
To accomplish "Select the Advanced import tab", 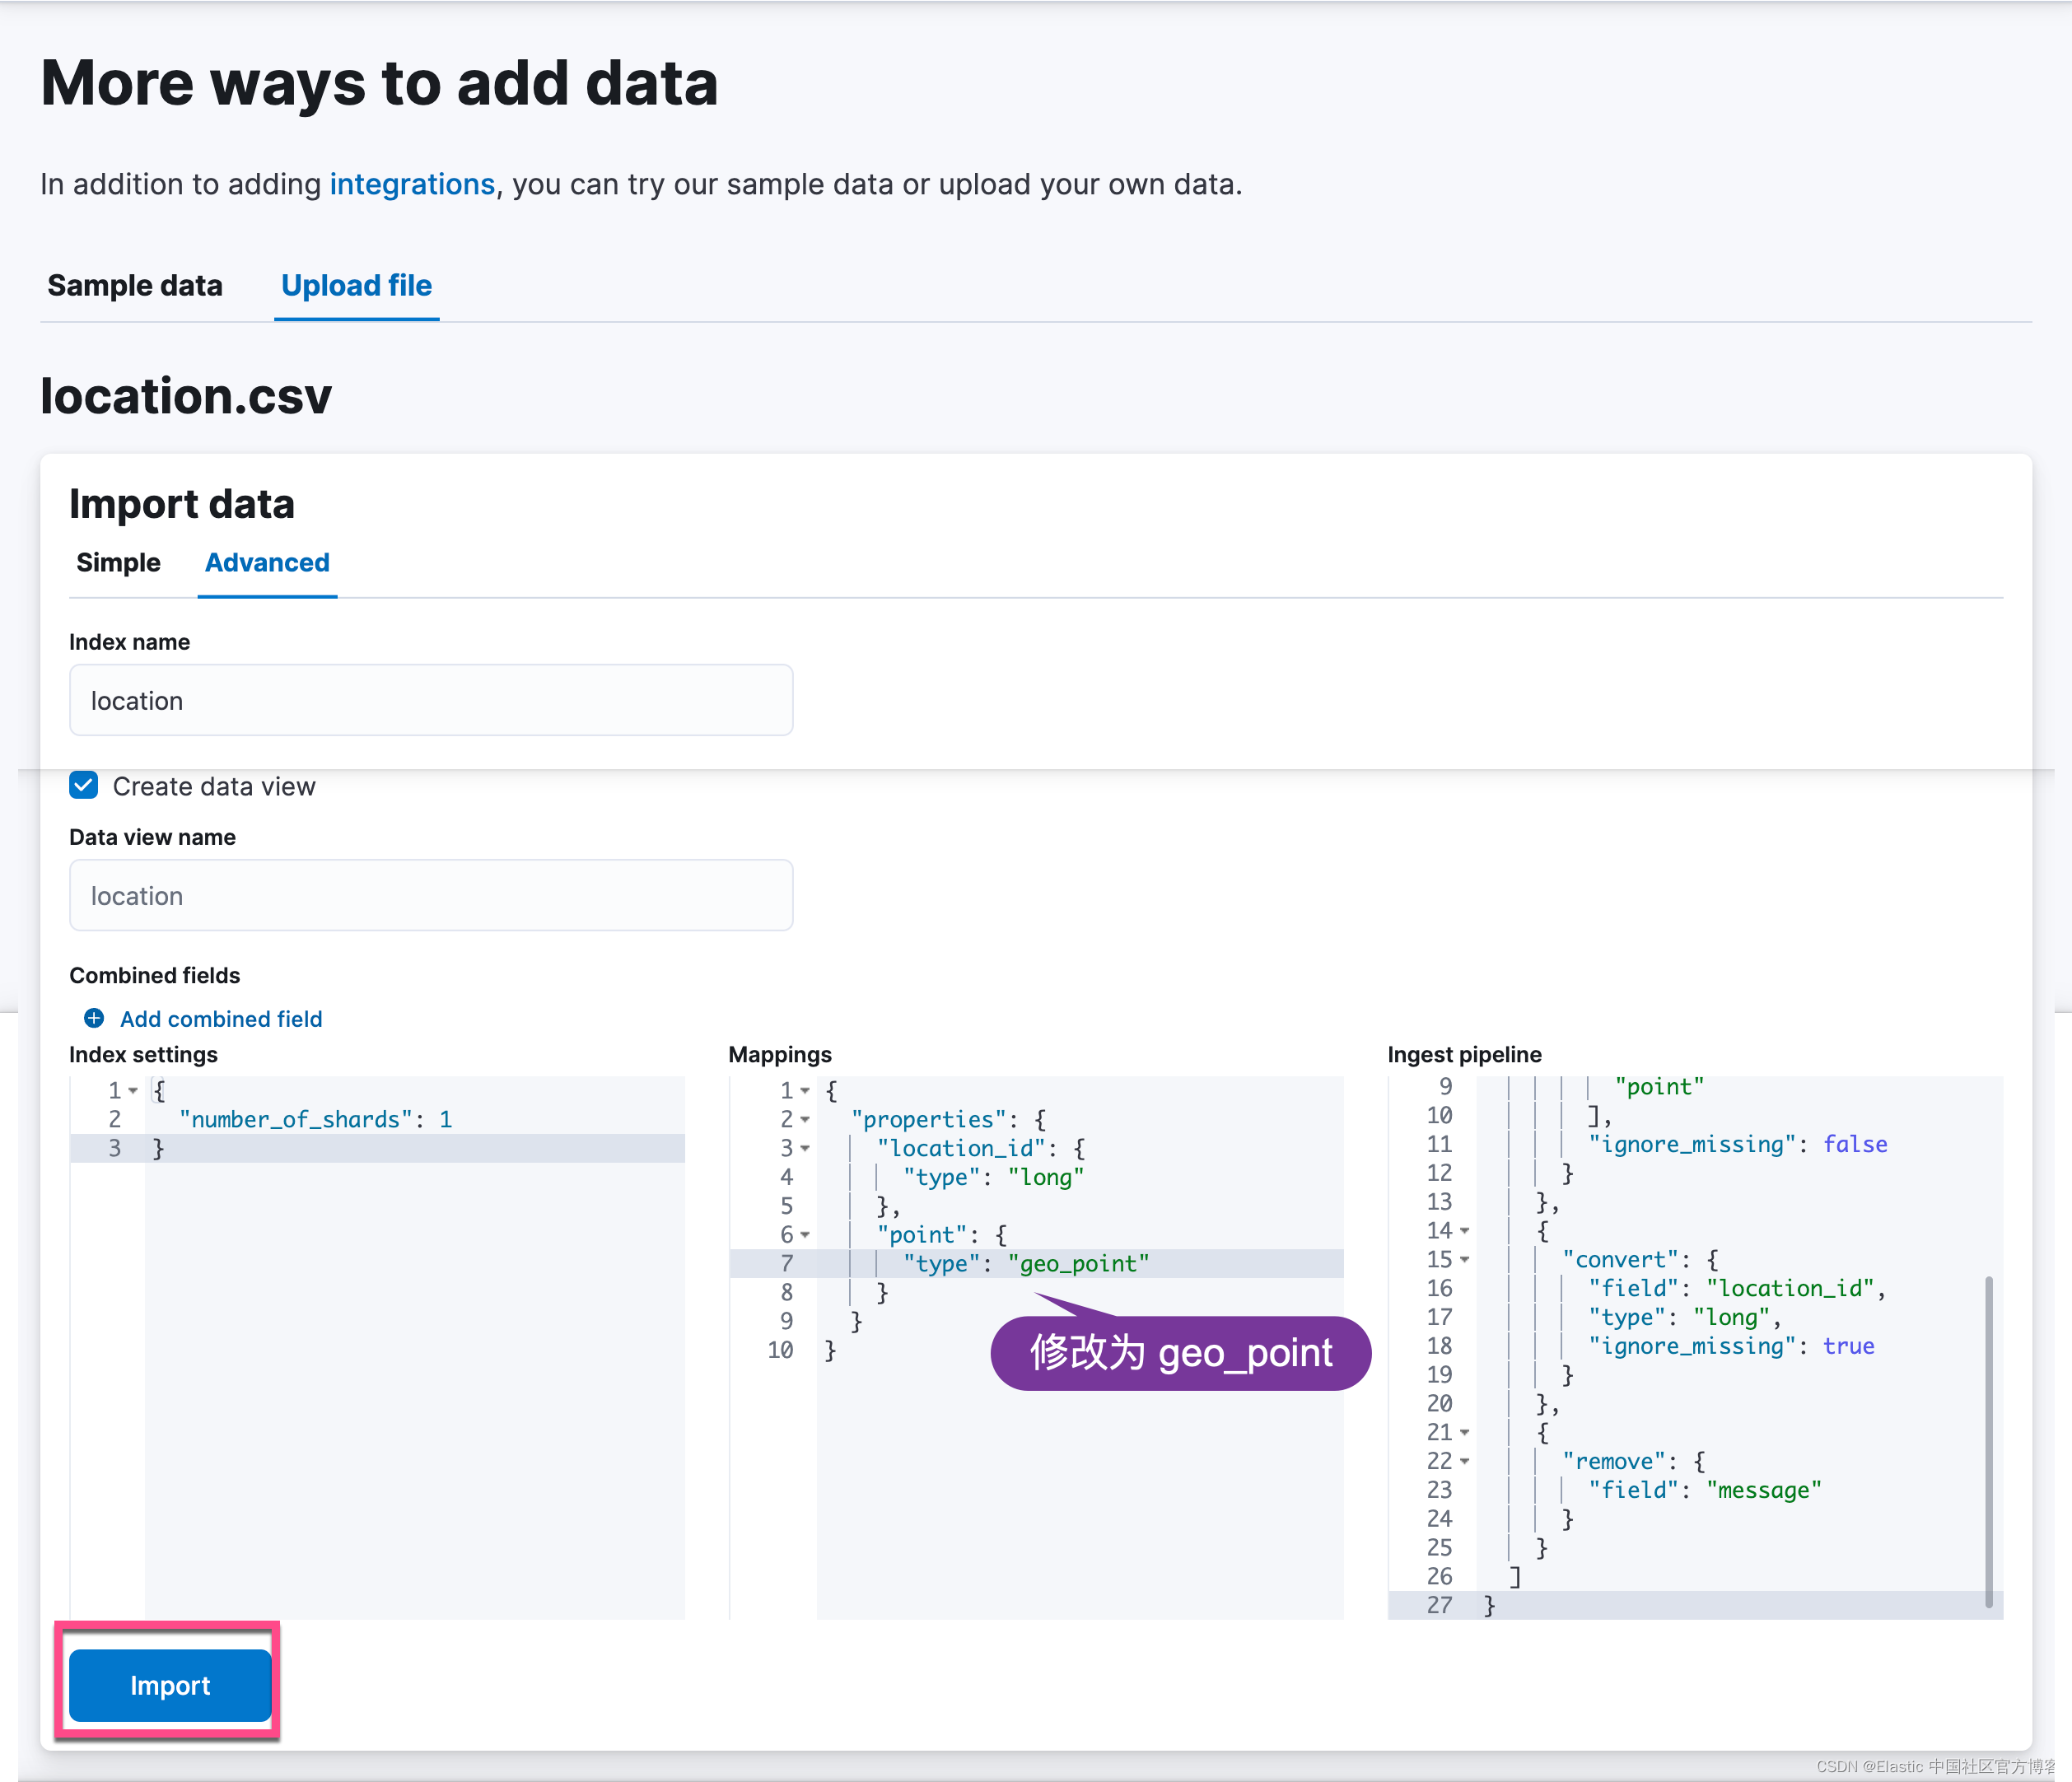I will coord(266,562).
